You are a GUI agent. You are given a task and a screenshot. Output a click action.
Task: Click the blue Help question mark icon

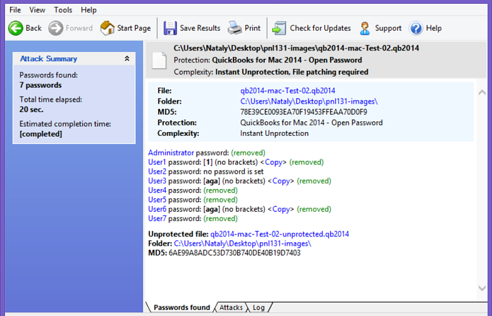[x=415, y=28]
